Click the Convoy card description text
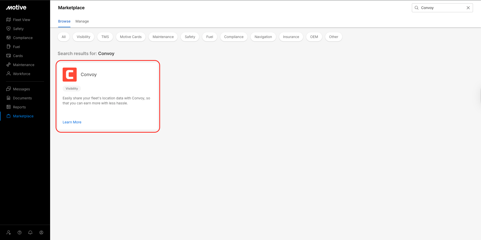Screen dimensions: 481x240 tap(106, 101)
